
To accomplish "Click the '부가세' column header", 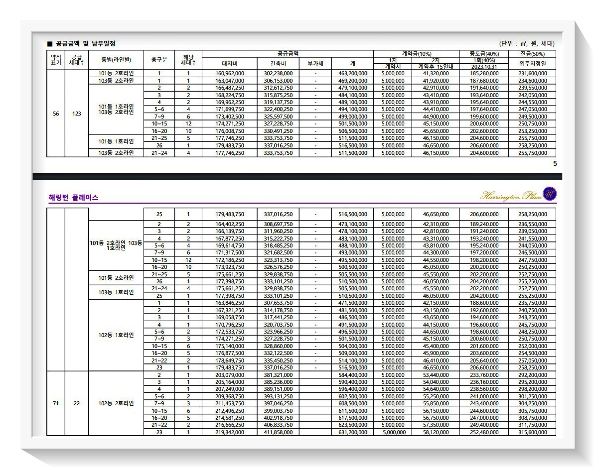I will pos(315,64).
